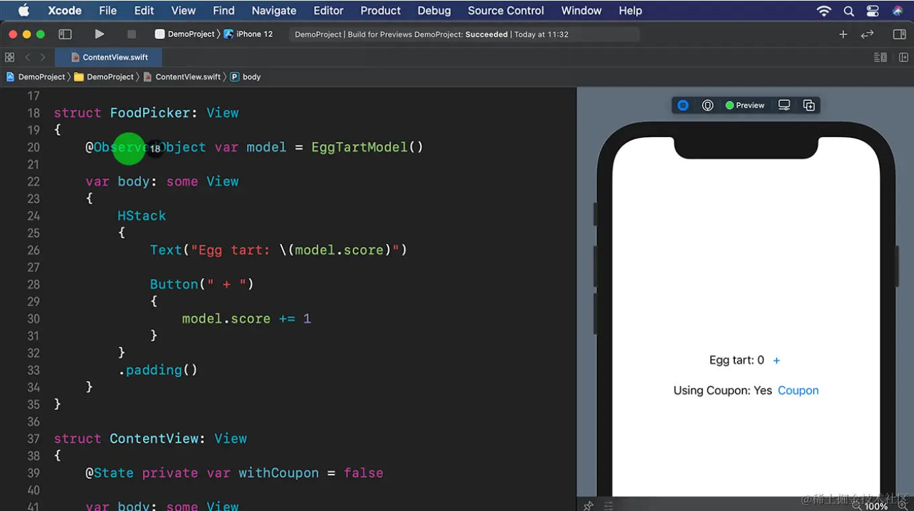The image size is (914, 511).
Task: Tap the + button in preview
Action: click(776, 360)
